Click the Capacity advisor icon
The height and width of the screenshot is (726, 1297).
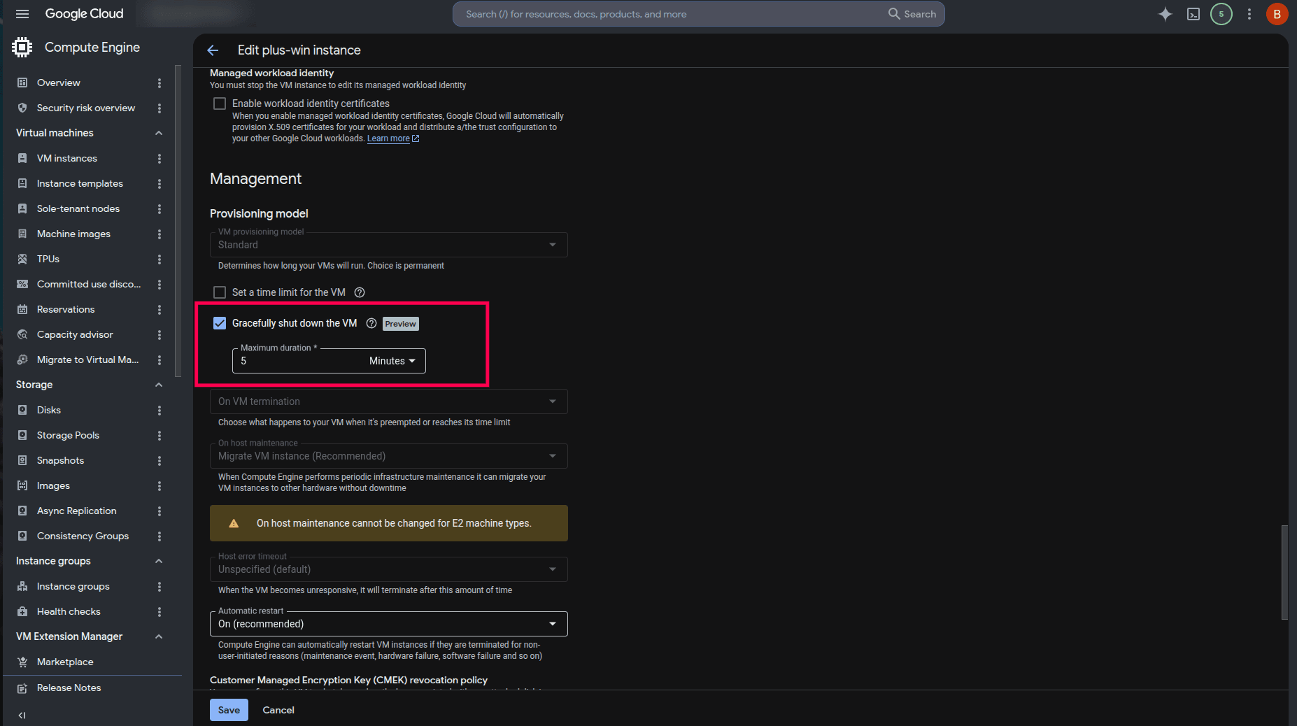22,334
